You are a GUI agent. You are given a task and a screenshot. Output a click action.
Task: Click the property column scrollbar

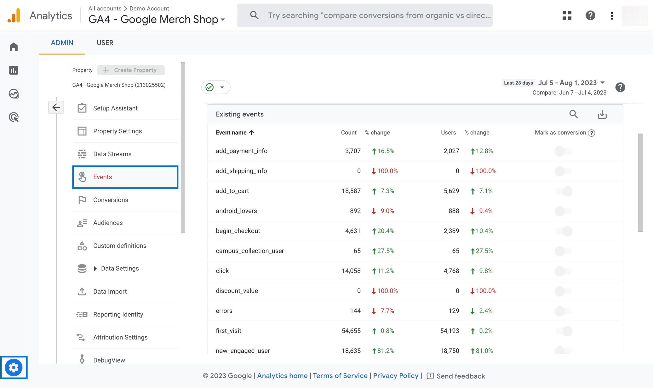(183, 148)
